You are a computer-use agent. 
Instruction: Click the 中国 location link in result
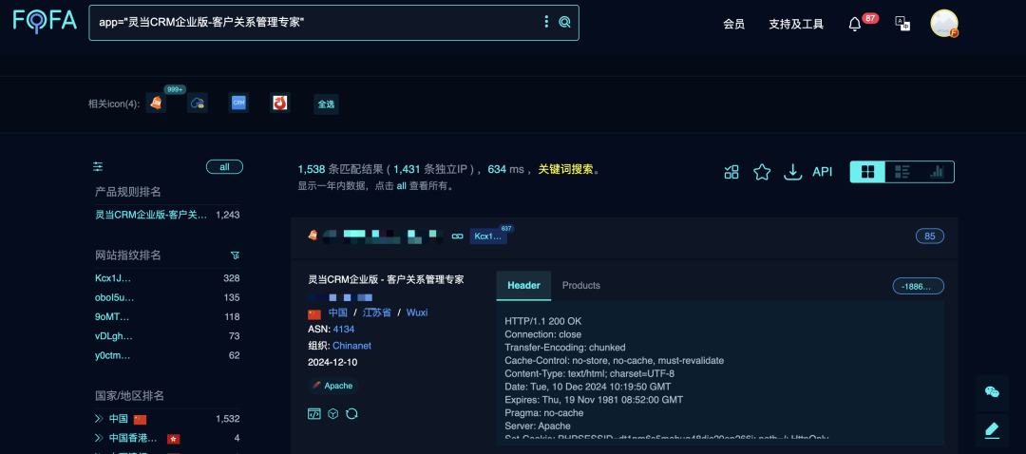[337, 312]
